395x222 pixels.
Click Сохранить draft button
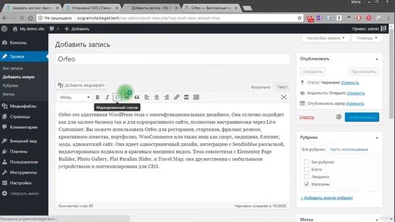point(312,72)
